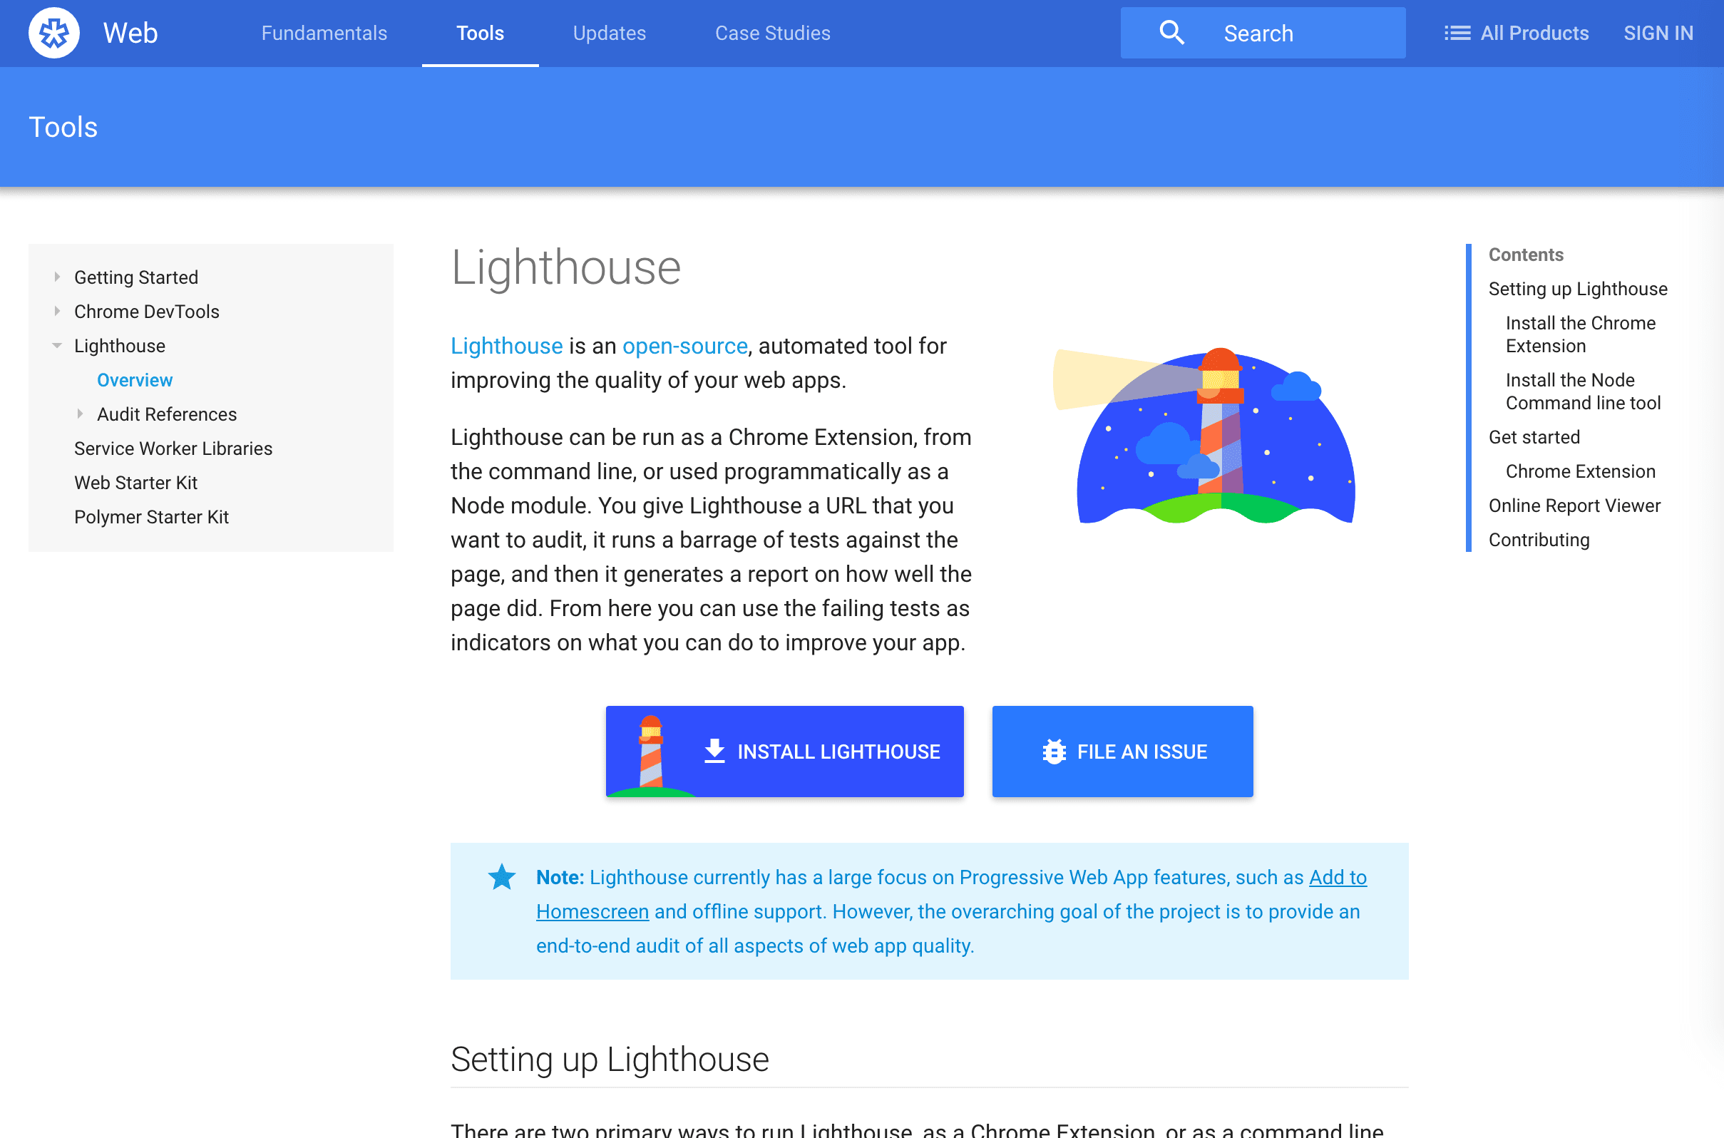Click the Updates navigation menu item
Image resolution: width=1724 pixels, height=1138 pixels.
click(x=607, y=33)
